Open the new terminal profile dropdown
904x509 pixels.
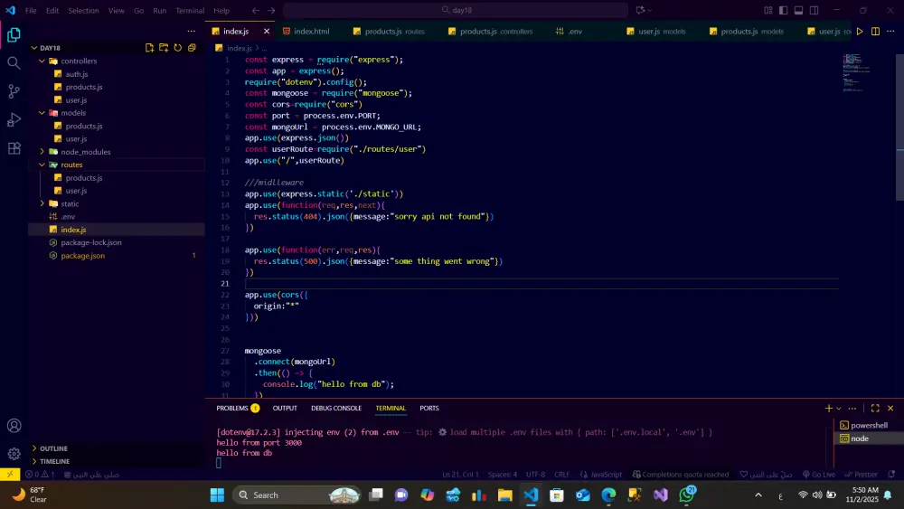point(839,408)
